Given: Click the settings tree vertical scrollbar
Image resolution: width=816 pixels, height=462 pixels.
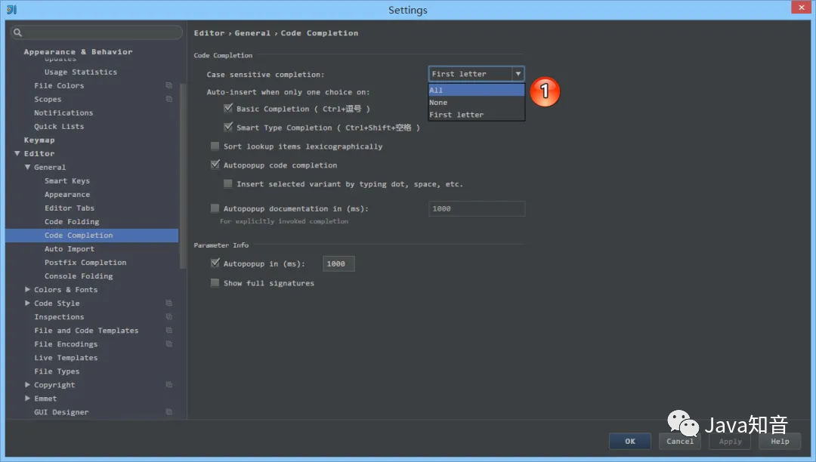Looking at the screenshot, I should (182, 176).
